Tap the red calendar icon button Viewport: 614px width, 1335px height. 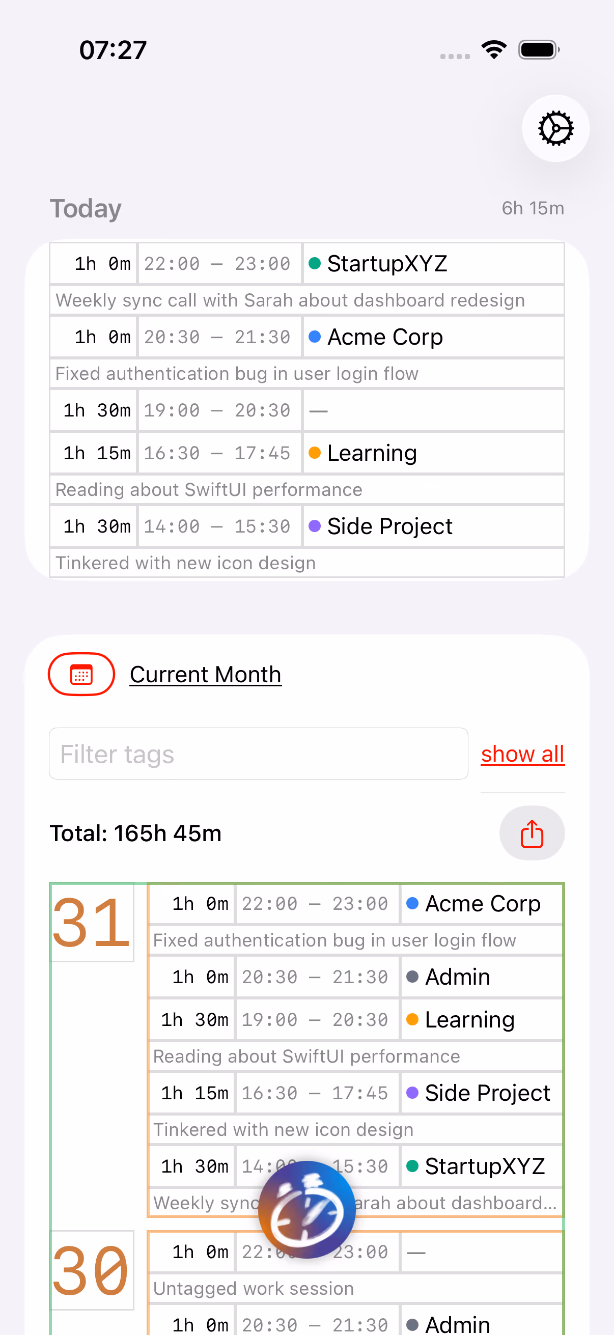click(x=81, y=674)
